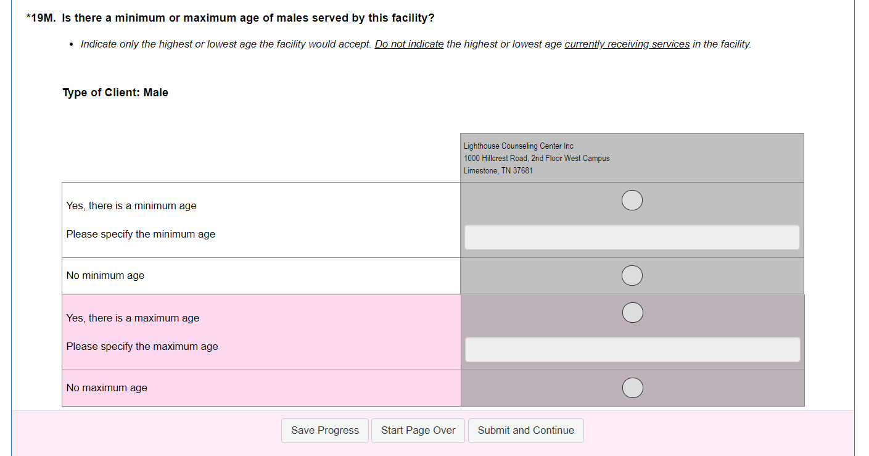Click the underlined 'currently receiving services' text
This screenshot has height=456, width=869.
pyautogui.click(x=627, y=44)
